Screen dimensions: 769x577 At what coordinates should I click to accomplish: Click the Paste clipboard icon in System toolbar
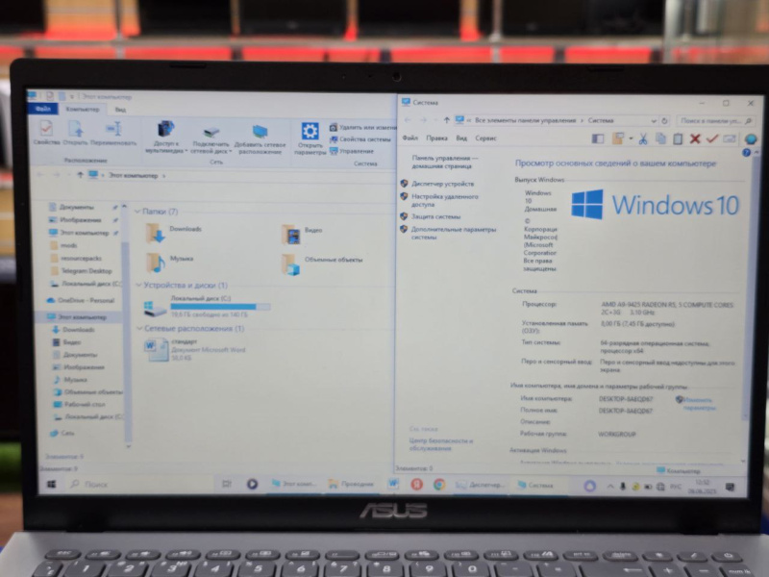pyautogui.click(x=678, y=138)
